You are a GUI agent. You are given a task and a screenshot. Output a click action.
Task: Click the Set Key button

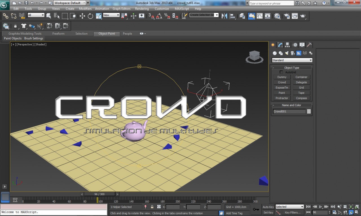tap(268, 213)
